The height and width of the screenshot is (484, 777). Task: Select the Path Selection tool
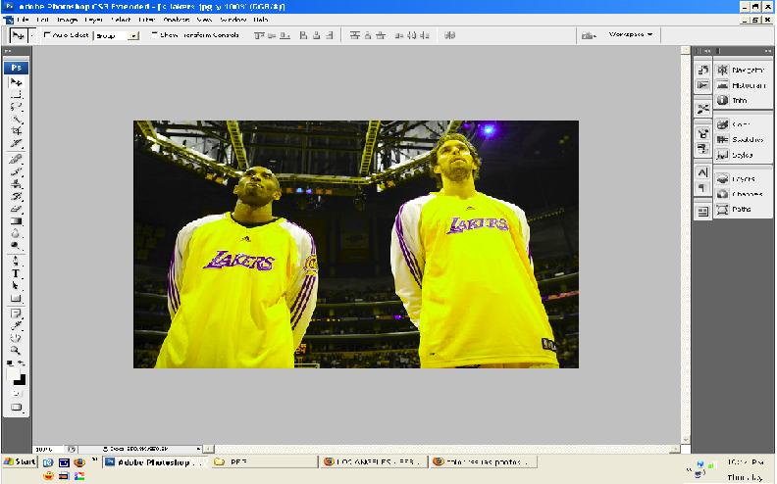pyautogui.click(x=16, y=286)
